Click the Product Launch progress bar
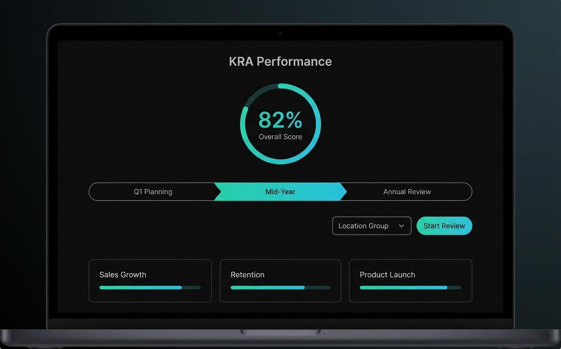 [410, 288]
